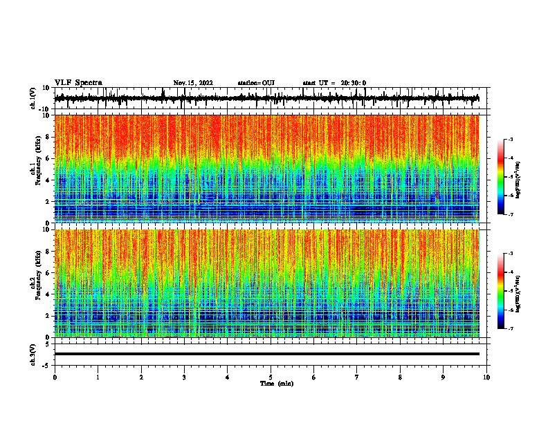Click the "-3" label on ch.1 color bar
548x423 pixels.
(x=511, y=139)
